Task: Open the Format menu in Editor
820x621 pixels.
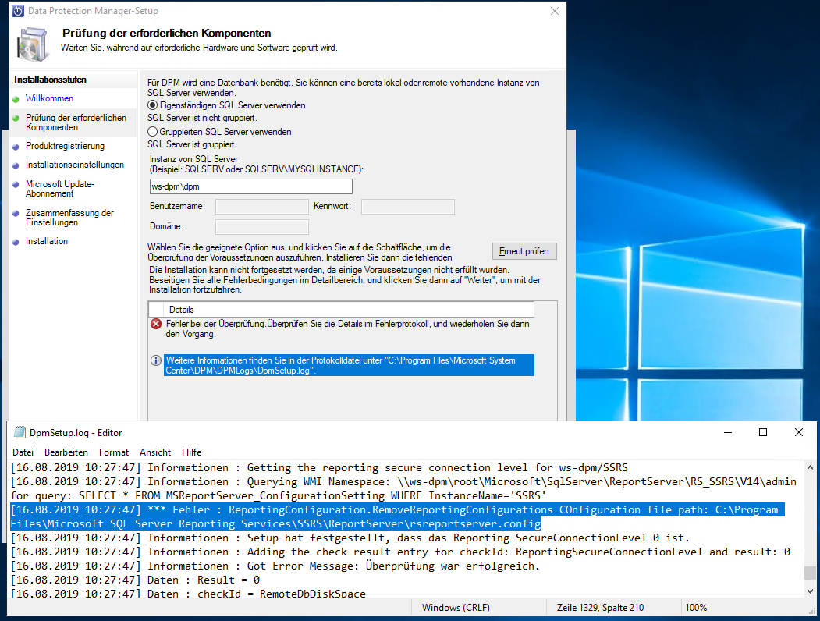Action: 113,452
